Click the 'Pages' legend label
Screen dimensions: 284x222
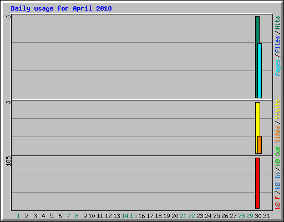278,68
